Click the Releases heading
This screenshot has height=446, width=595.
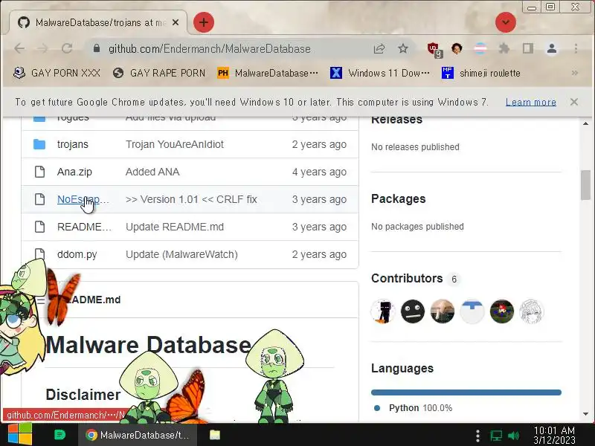(x=396, y=119)
